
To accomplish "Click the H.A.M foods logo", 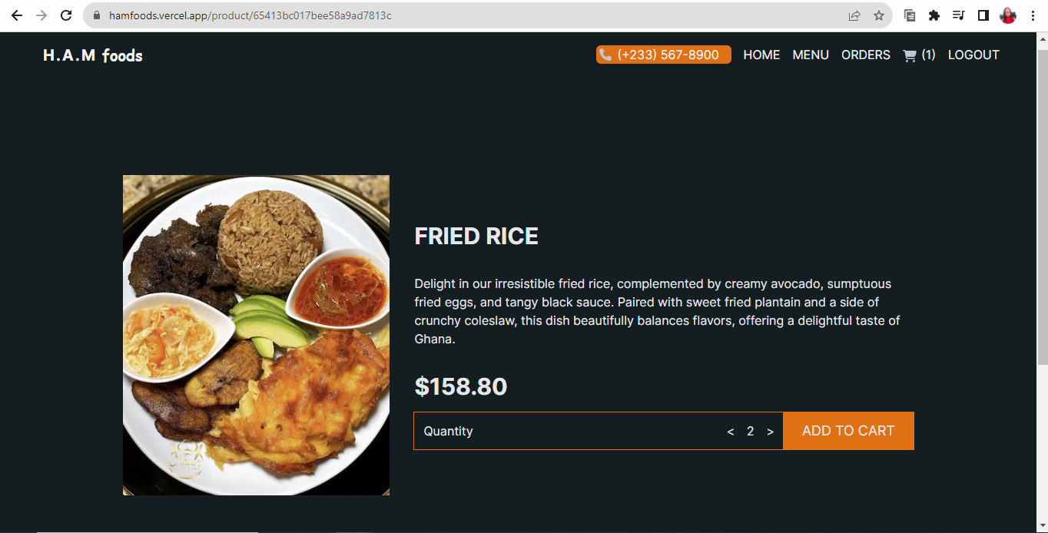I will 93,55.
